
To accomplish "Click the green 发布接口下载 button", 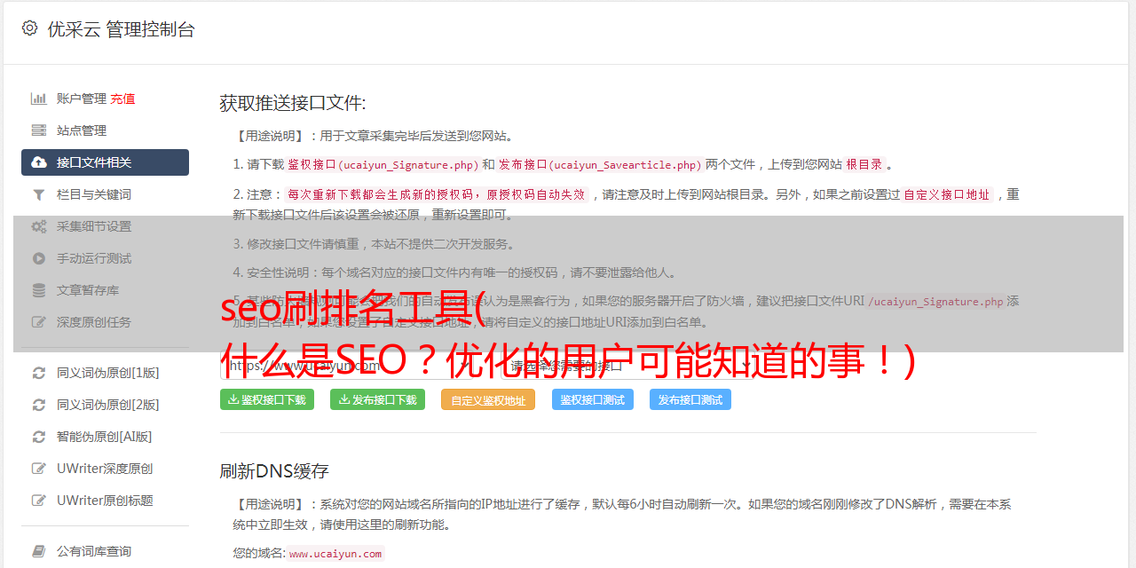I will point(377,399).
